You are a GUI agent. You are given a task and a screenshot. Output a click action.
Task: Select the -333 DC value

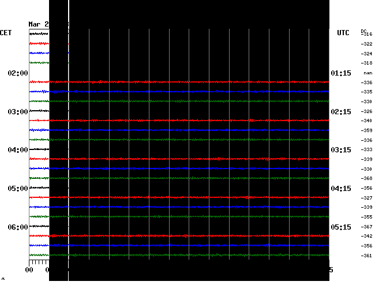(366, 149)
